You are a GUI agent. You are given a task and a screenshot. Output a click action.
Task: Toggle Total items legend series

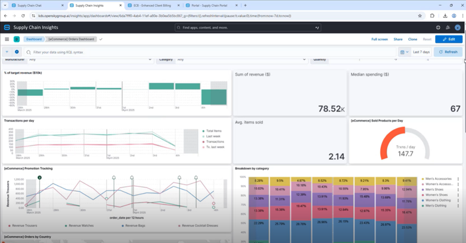(214, 131)
